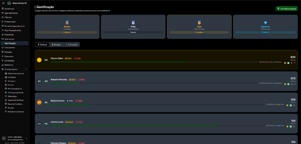The height and width of the screenshot is (144, 301).
Task: Click the Serviços scissors icon
Action: pos(6,81)
